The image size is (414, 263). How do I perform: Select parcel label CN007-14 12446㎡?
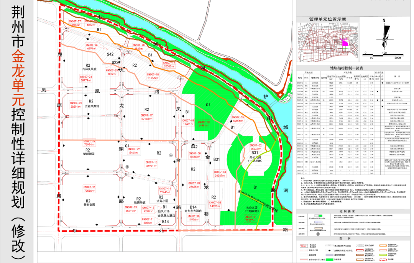point(165,191)
